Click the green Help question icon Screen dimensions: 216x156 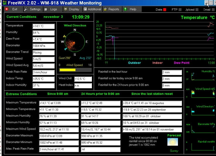point(125,9)
